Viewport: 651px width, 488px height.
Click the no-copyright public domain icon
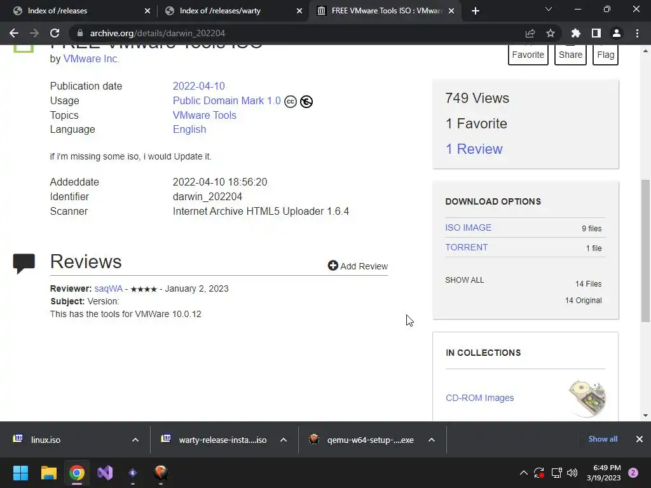click(x=306, y=102)
